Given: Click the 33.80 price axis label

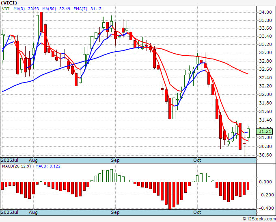Looking at the screenshot, I should [x=265, y=20].
